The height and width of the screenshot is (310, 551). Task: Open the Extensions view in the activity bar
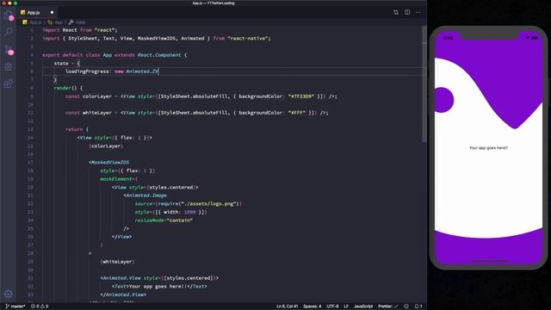coord(9,84)
